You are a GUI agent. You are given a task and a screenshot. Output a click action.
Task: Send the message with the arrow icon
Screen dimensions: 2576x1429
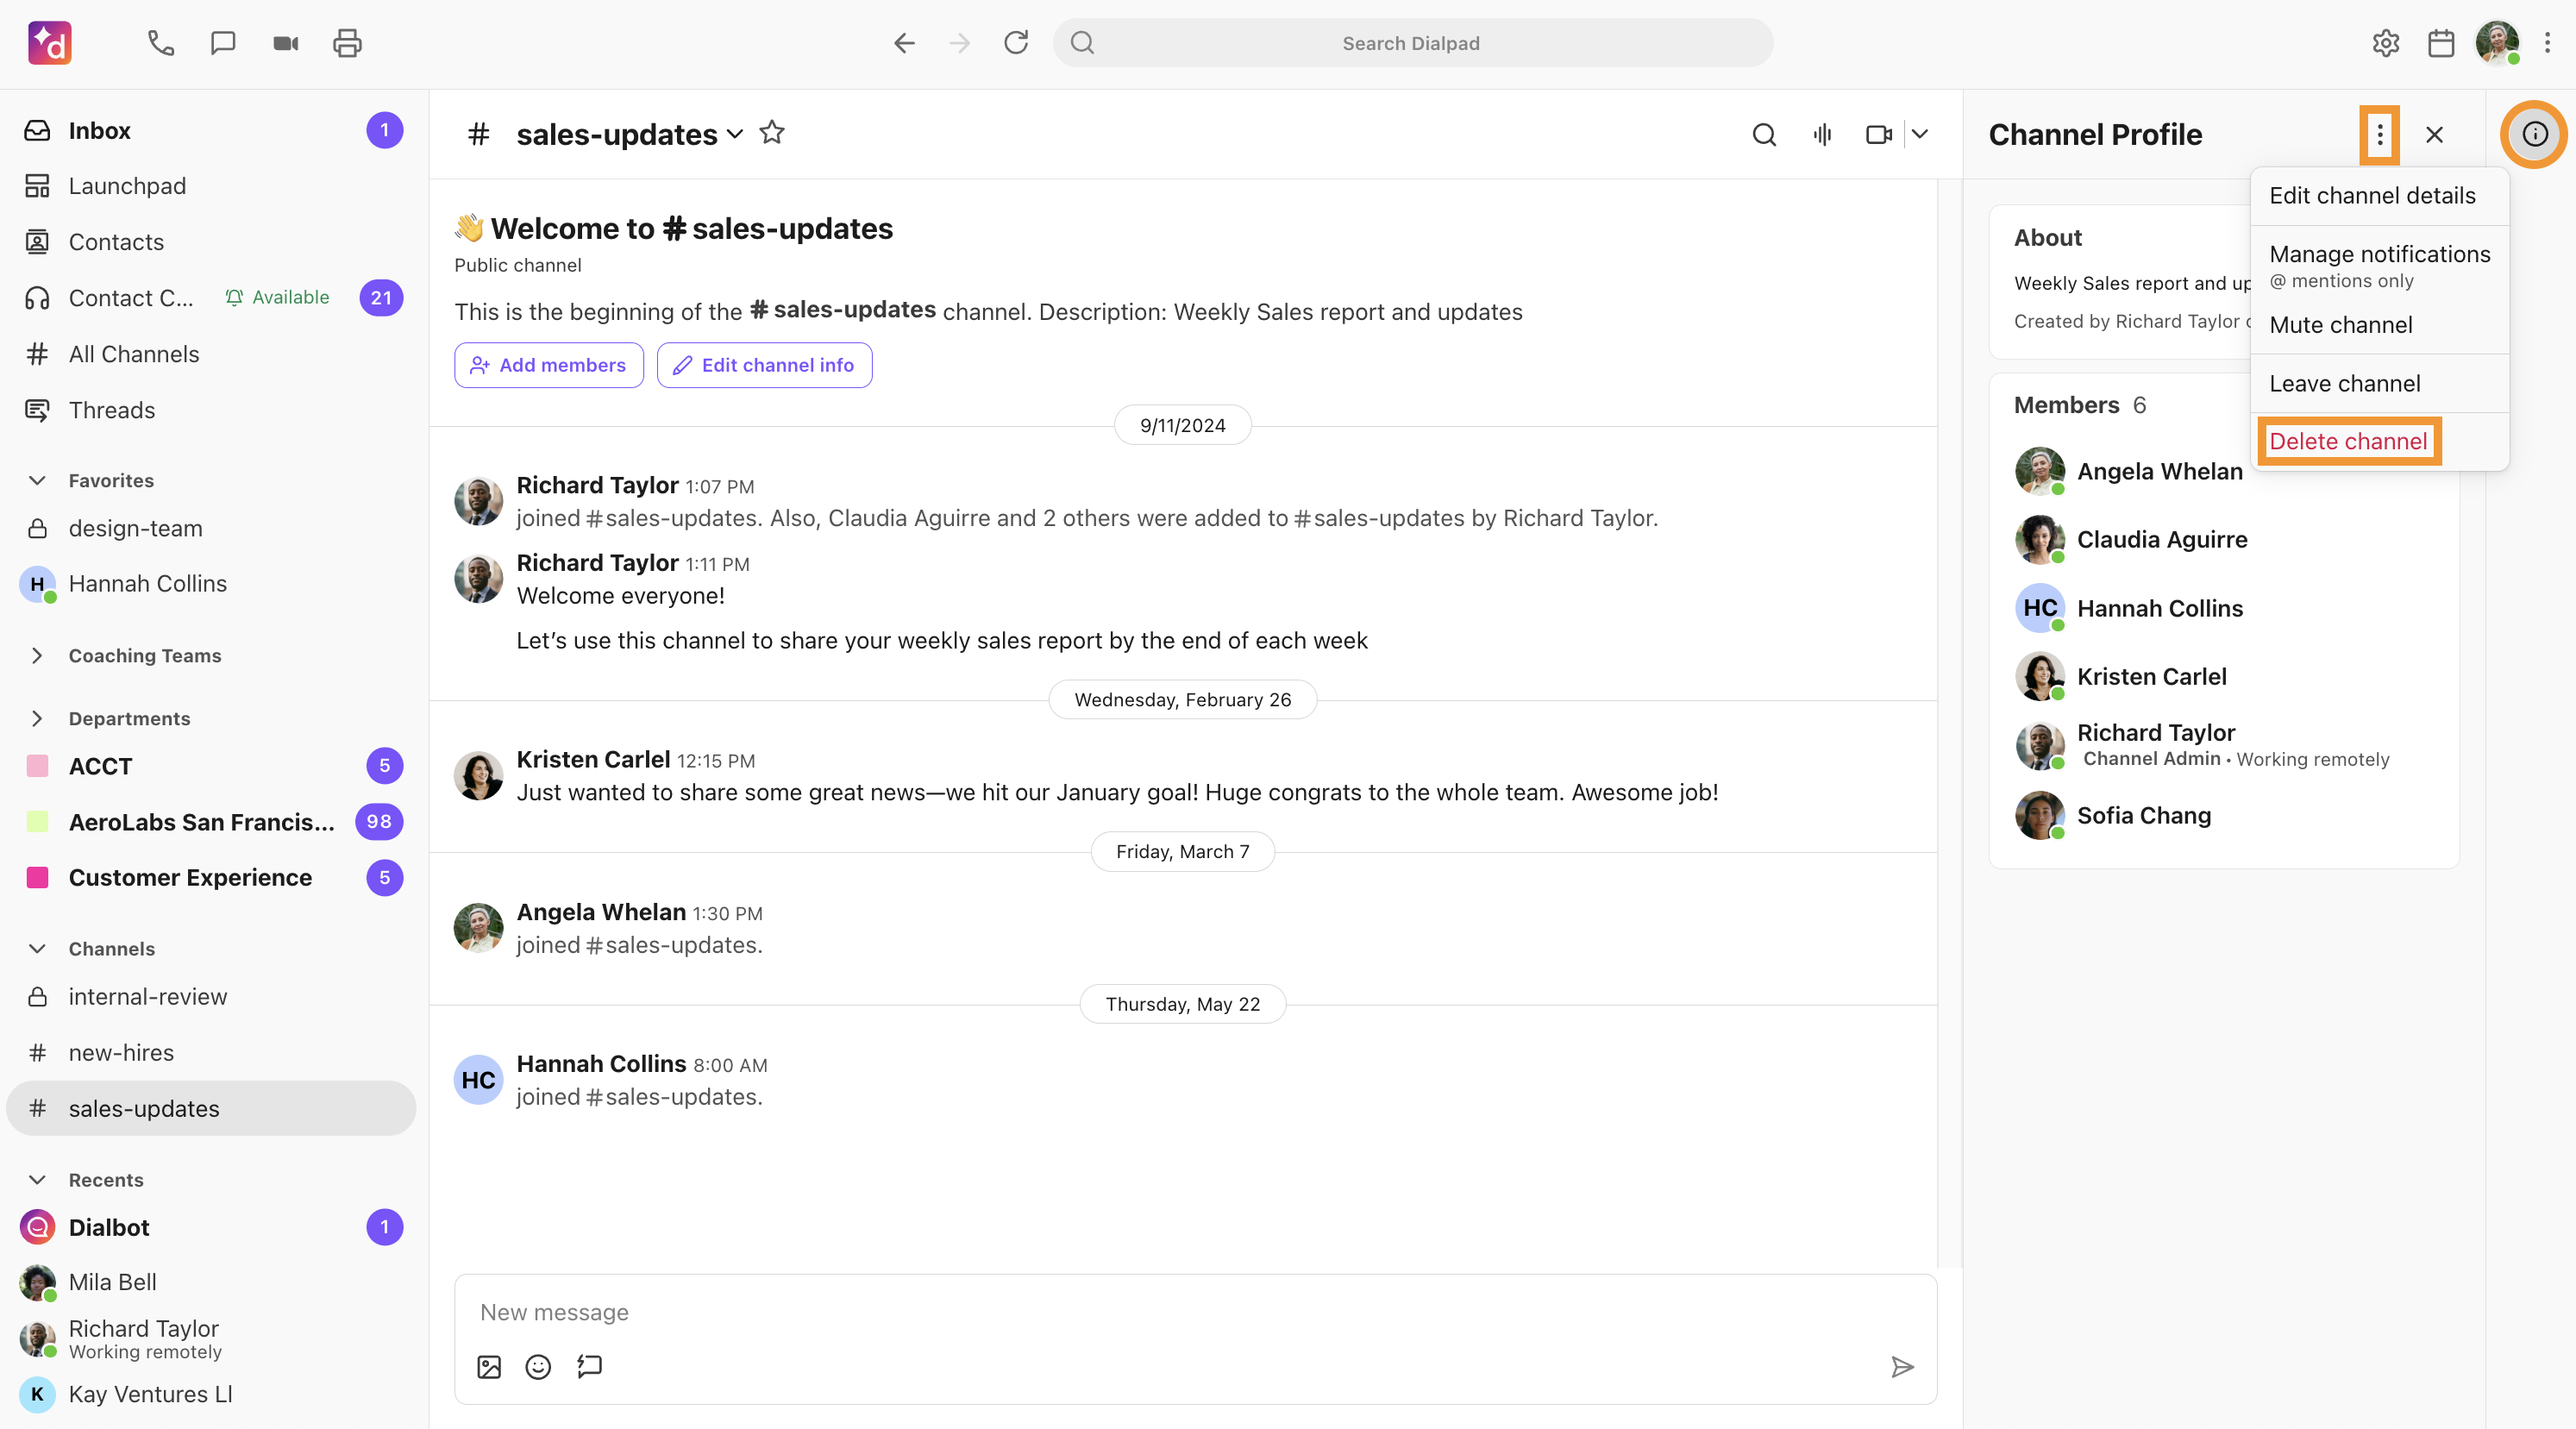1902,1367
